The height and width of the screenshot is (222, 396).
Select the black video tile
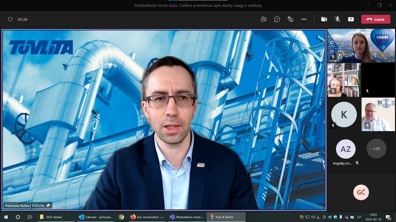pyautogui.click(x=378, y=80)
